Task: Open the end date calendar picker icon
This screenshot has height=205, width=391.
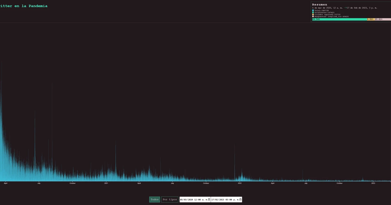Action: [x=240, y=200]
